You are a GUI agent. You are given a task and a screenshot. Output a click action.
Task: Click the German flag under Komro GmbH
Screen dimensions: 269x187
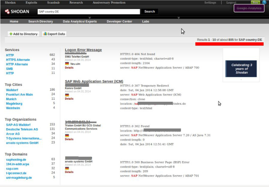click(67, 95)
